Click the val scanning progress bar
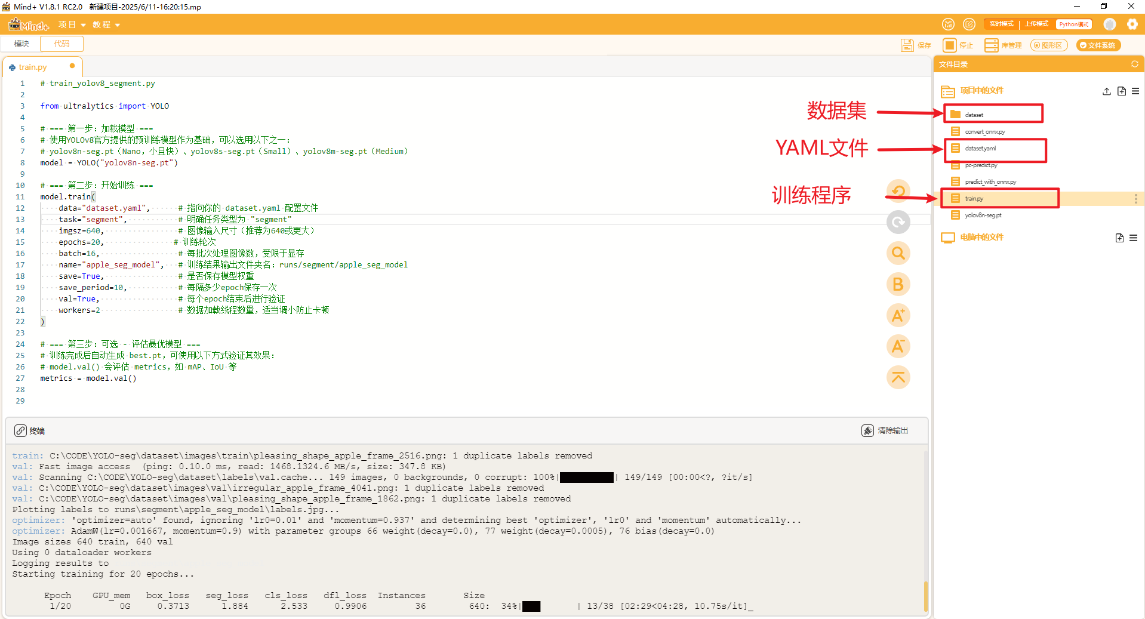 587,477
